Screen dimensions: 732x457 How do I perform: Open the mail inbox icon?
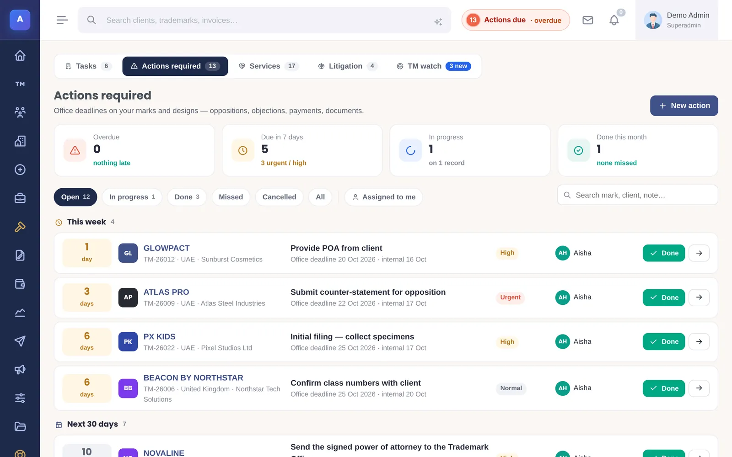pos(587,20)
